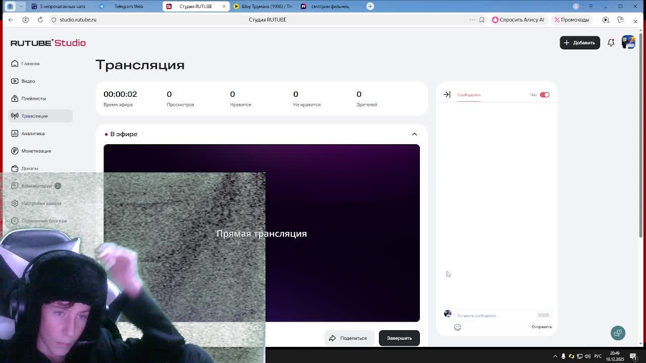The height and width of the screenshot is (363, 646).
Task: Click Завершить to end the stream
Action: click(399, 338)
